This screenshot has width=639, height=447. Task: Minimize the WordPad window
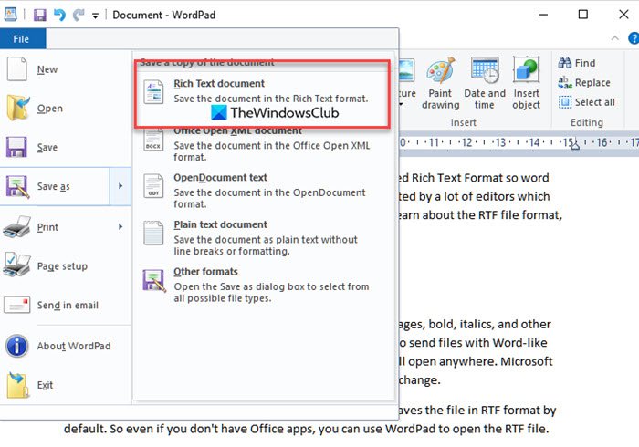543,15
